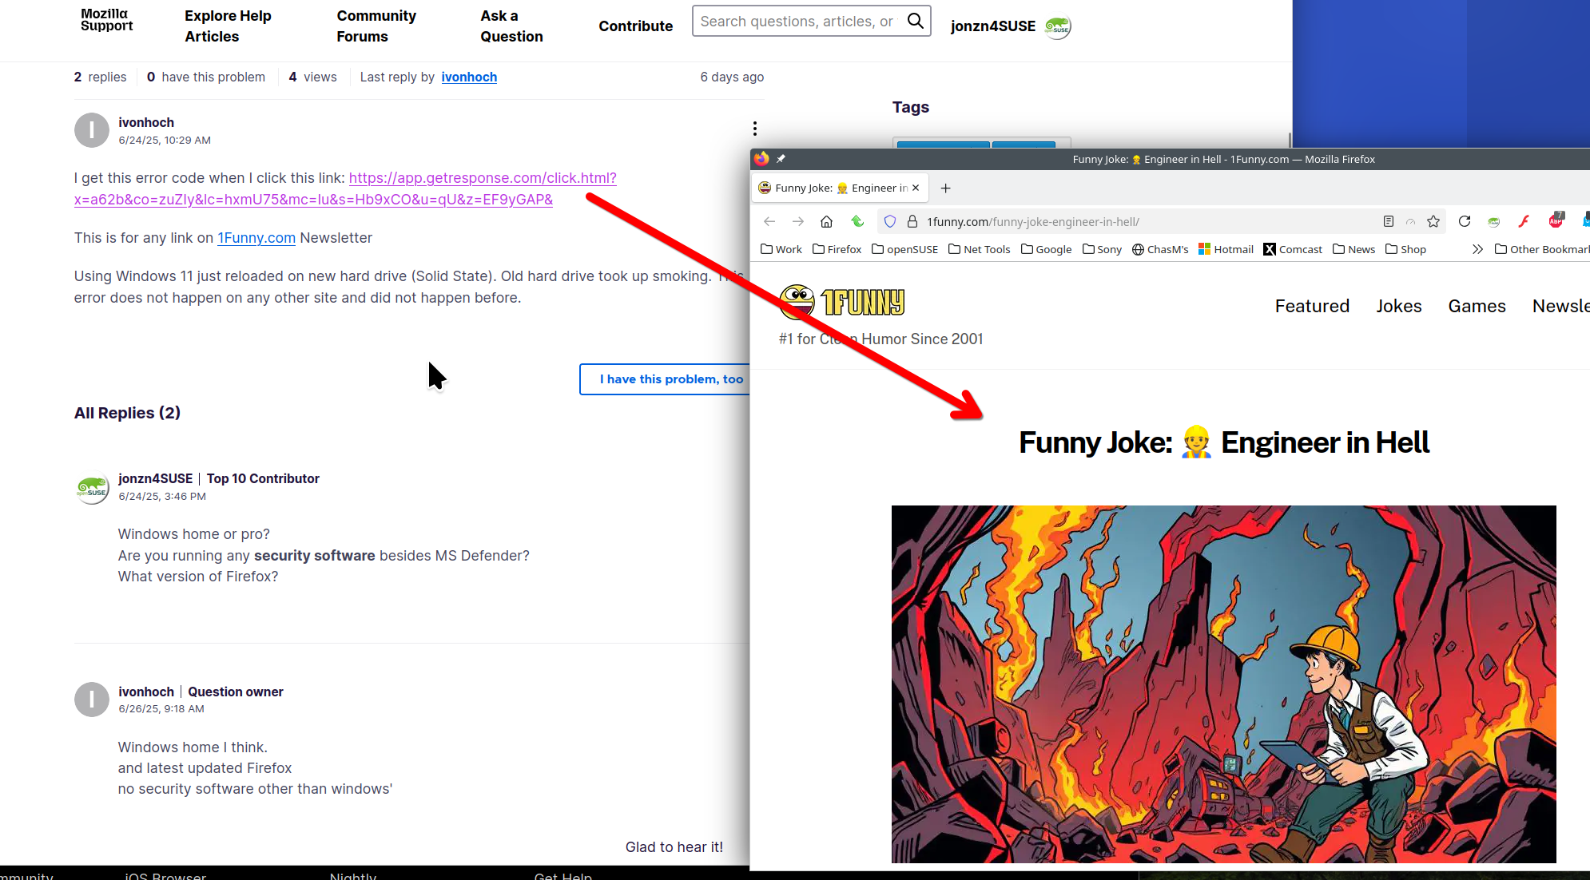Open the openSUSE bookmarks folder
This screenshot has width=1590, height=880.
tap(904, 249)
